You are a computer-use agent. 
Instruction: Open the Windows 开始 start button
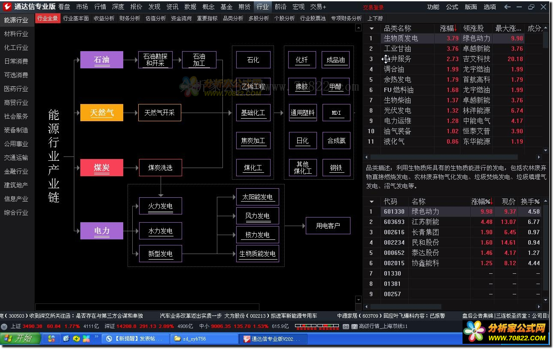[x=21, y=339]
